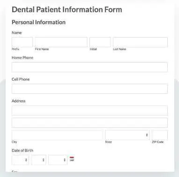Click the Date of Birth label
The width and height of the screenshot is (179, 177).
(22, 150)
